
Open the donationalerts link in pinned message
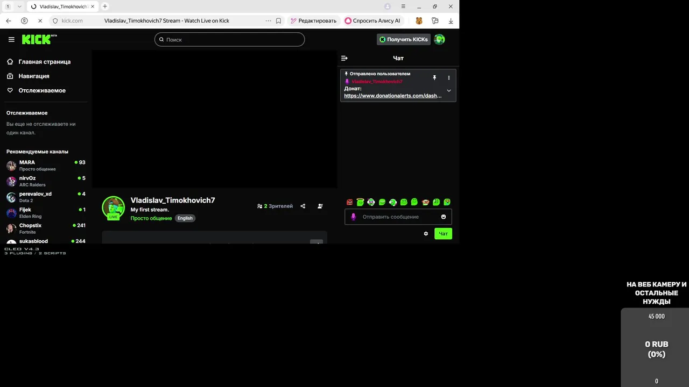pos(393,96)
